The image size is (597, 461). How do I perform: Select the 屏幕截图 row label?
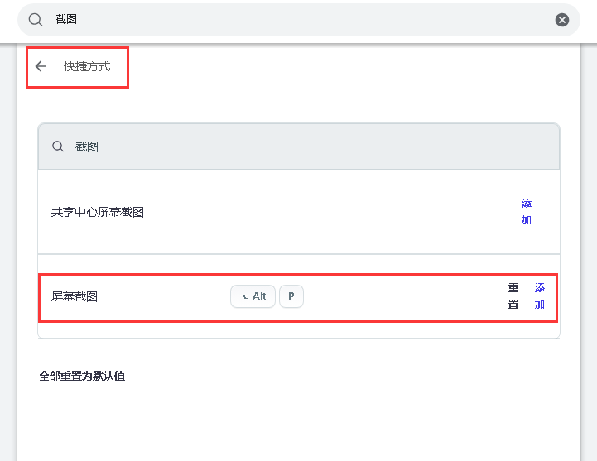75,296
